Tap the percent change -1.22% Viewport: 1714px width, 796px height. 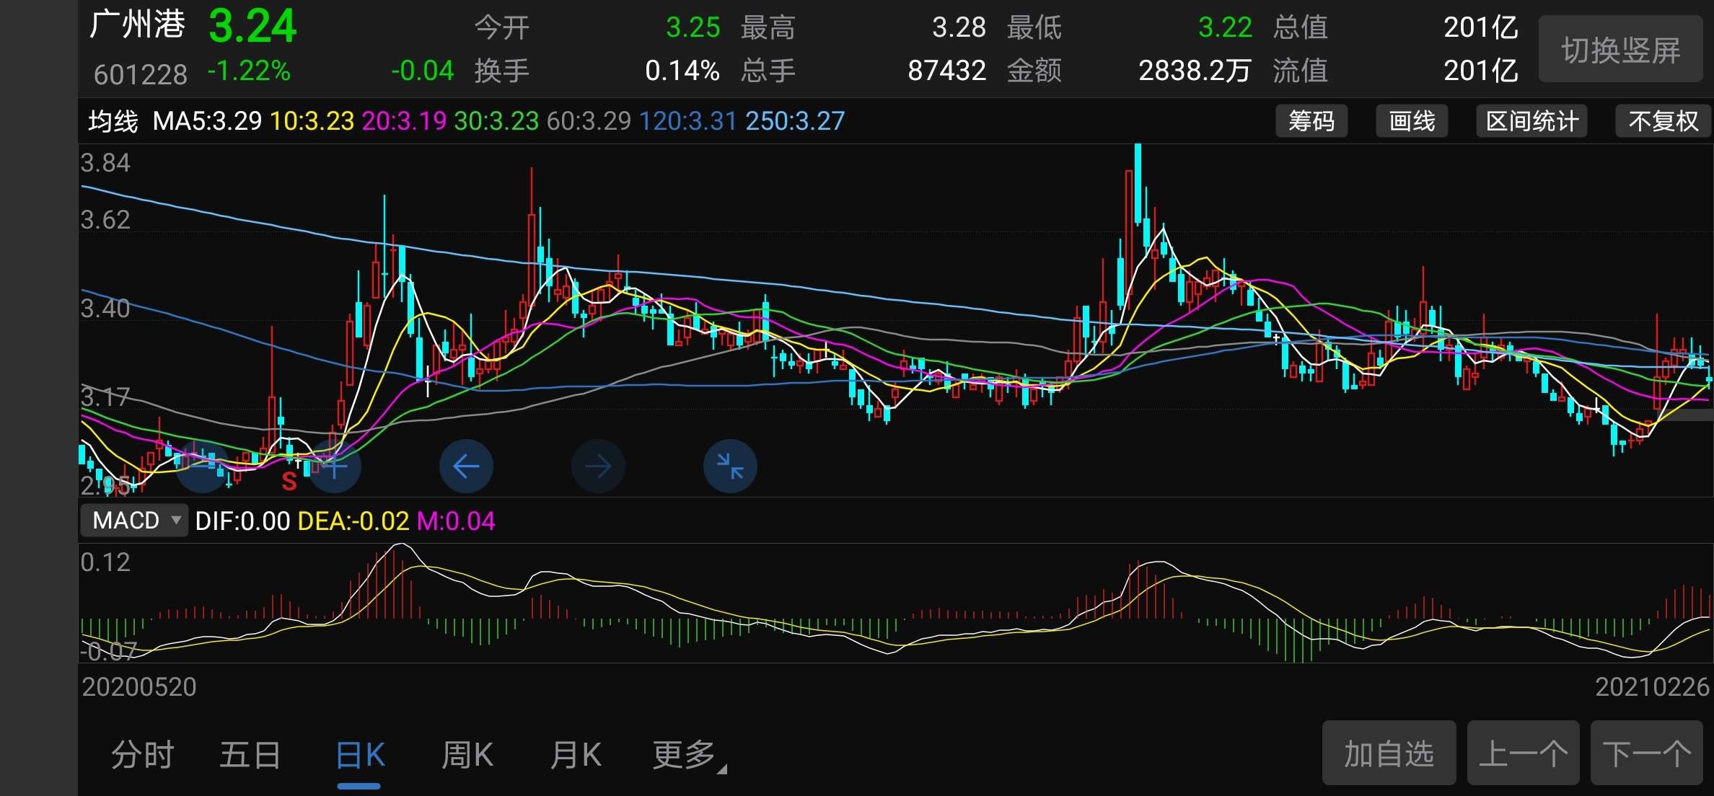(x=249, y=71)
